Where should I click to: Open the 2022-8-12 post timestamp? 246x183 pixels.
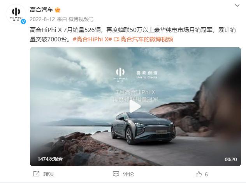click(42, 19)
